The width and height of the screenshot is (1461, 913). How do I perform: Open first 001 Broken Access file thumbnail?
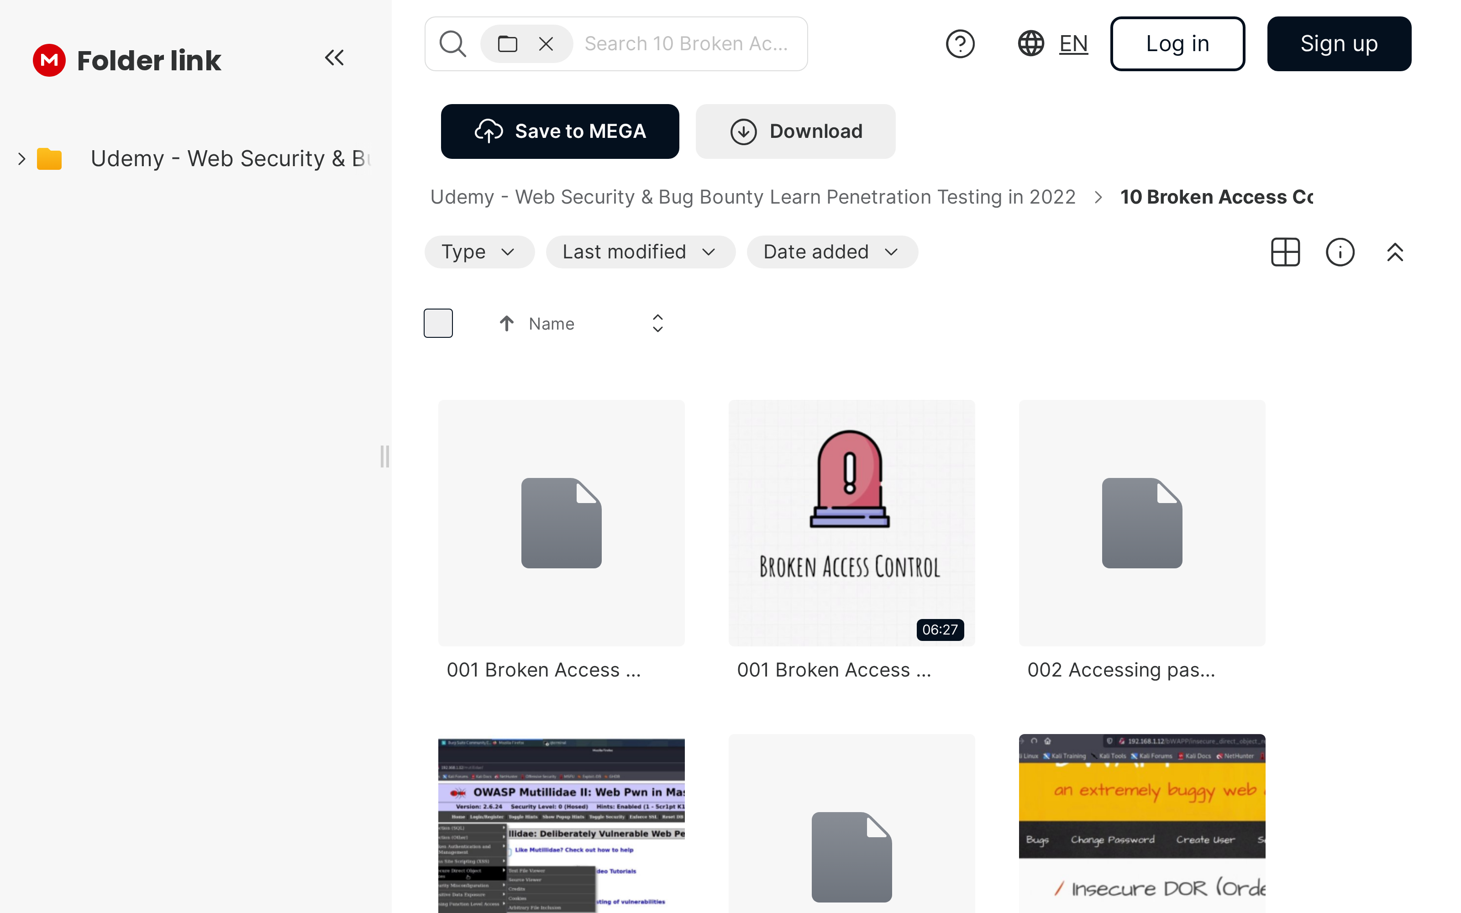(562, 523)
